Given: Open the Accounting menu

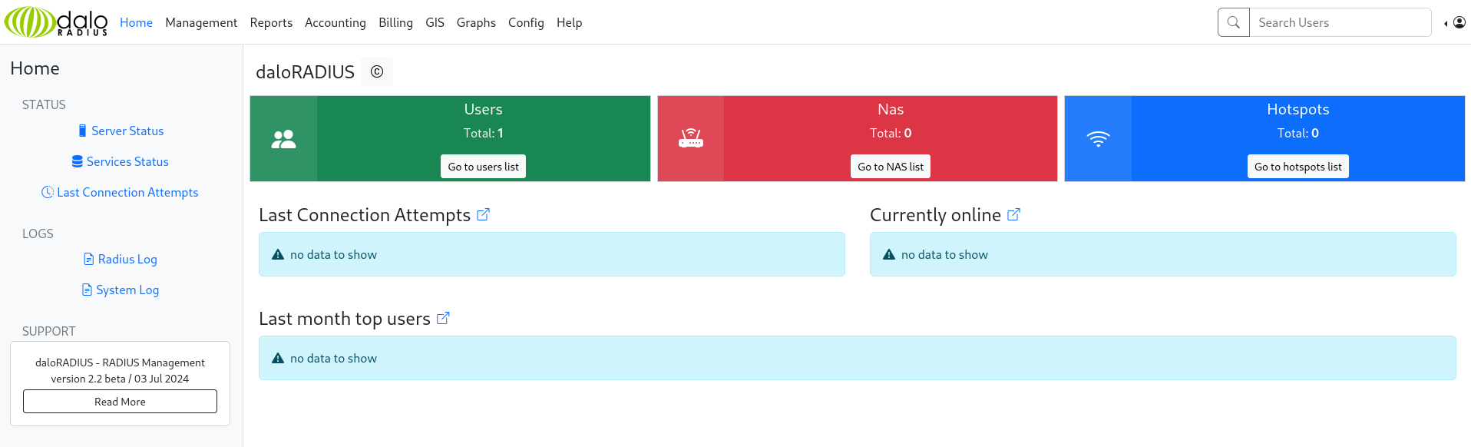Looking at the screenshot, I should click(x=336, y=23).
